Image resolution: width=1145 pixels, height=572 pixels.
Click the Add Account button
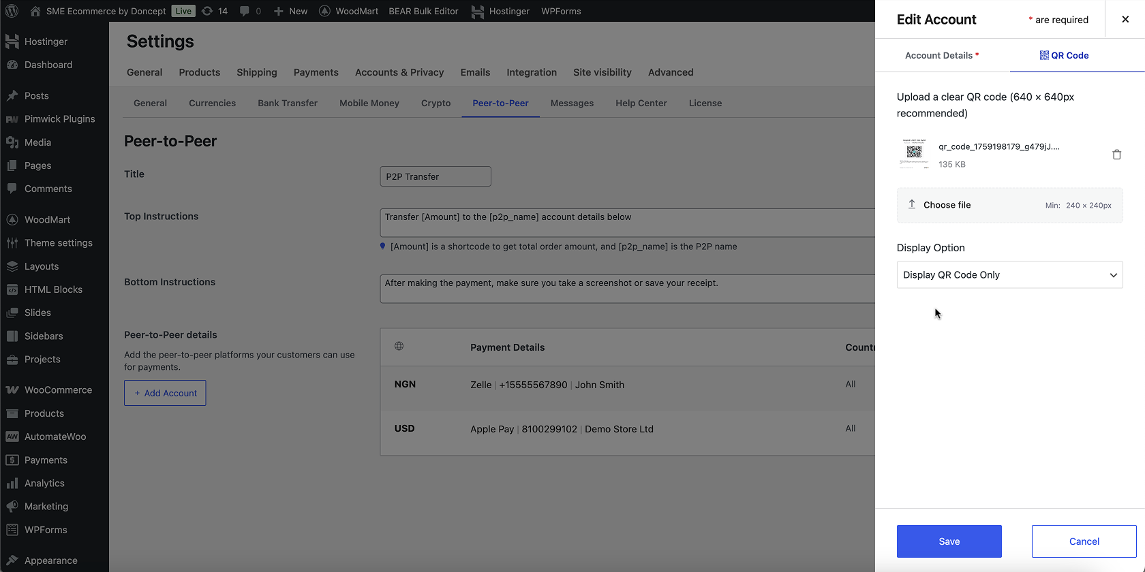[x=165, y=393]
